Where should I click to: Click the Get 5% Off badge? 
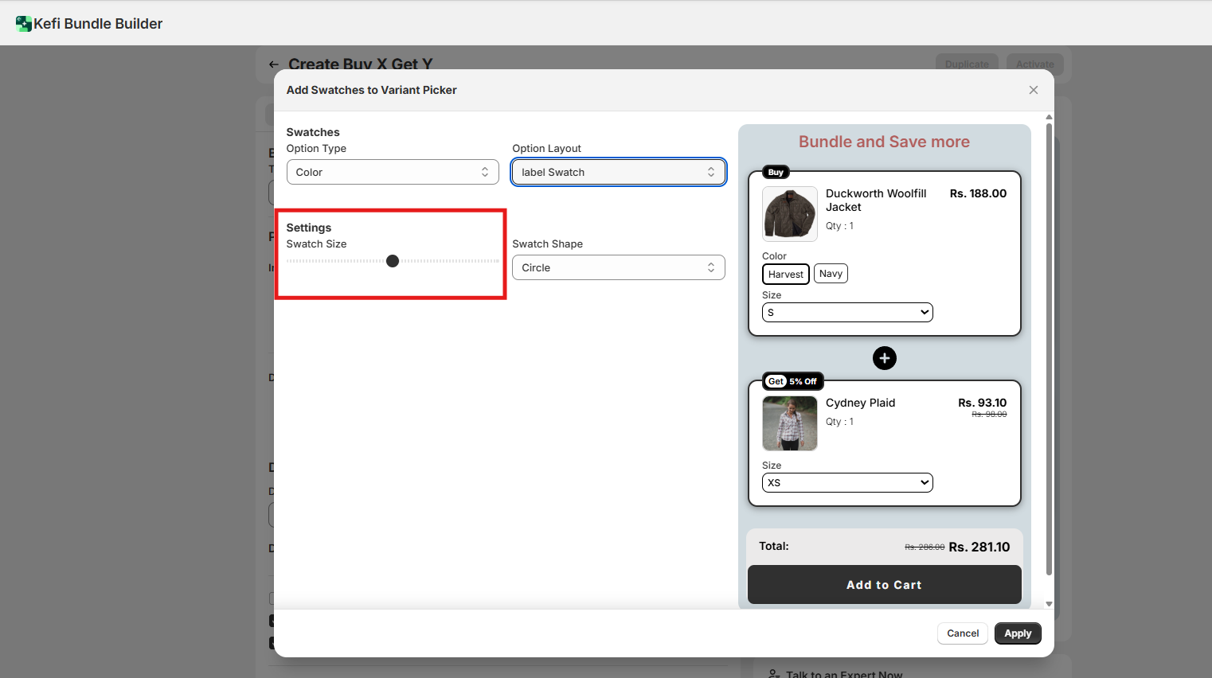coord(792,381)
